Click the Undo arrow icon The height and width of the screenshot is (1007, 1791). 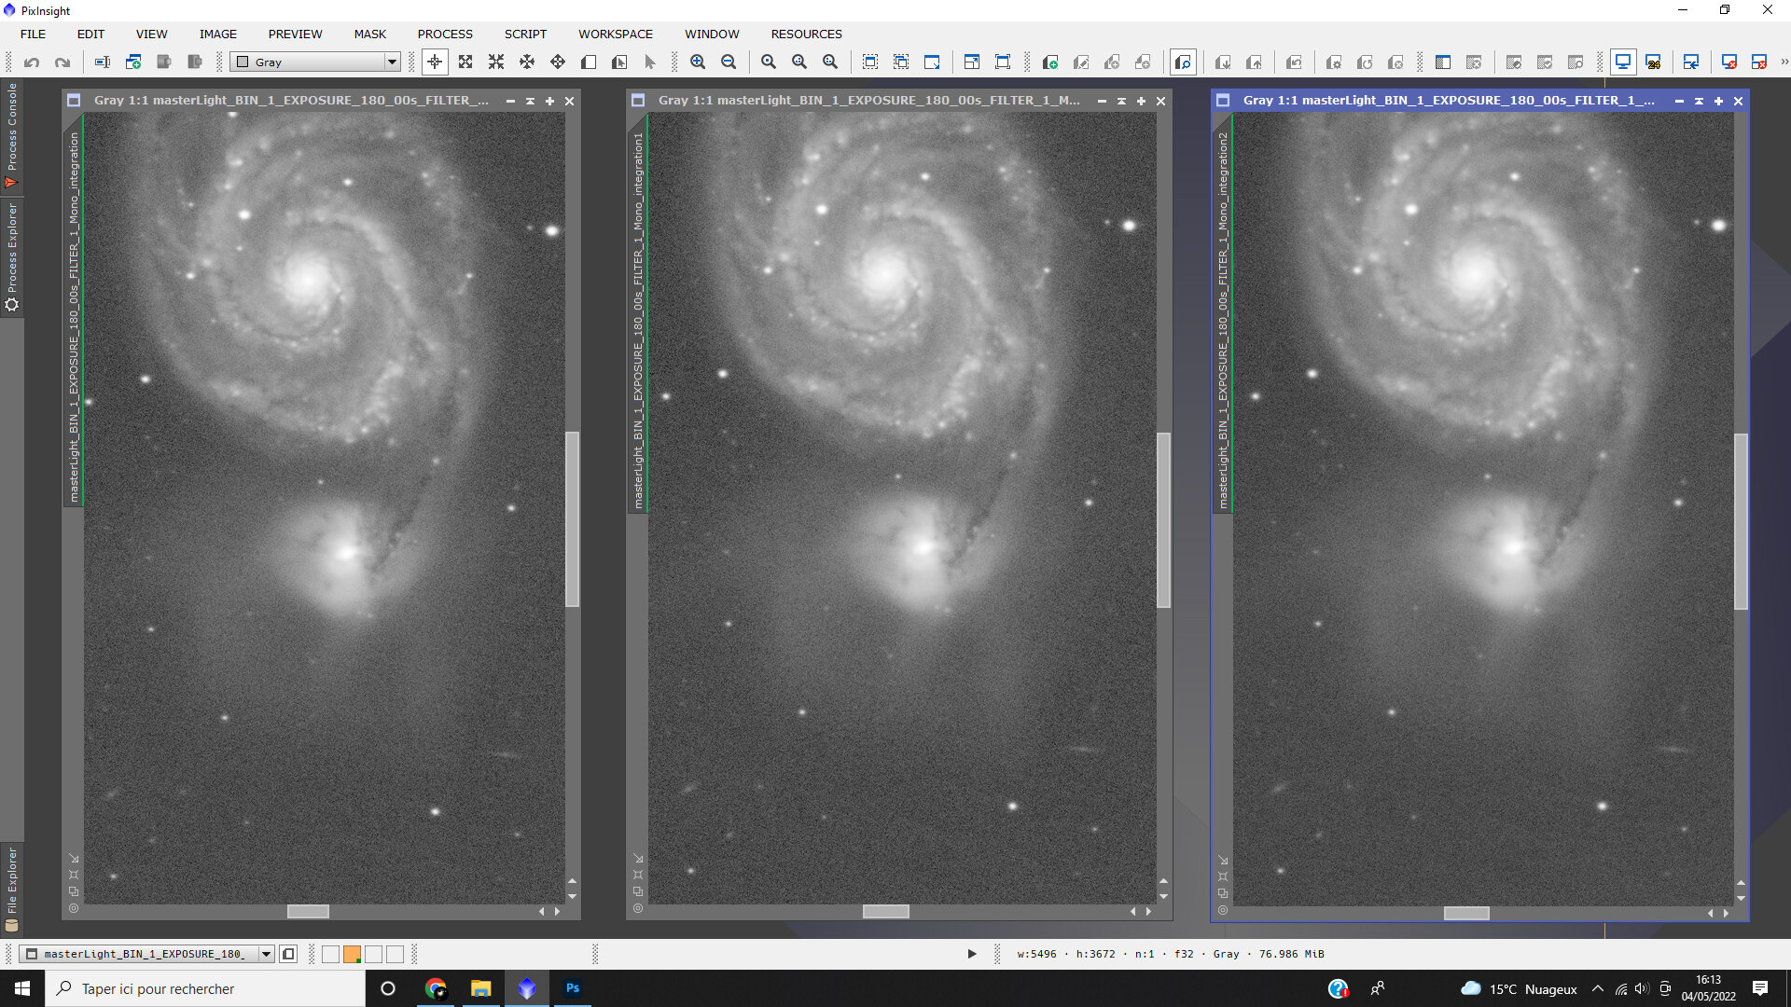tap(32, 62)
